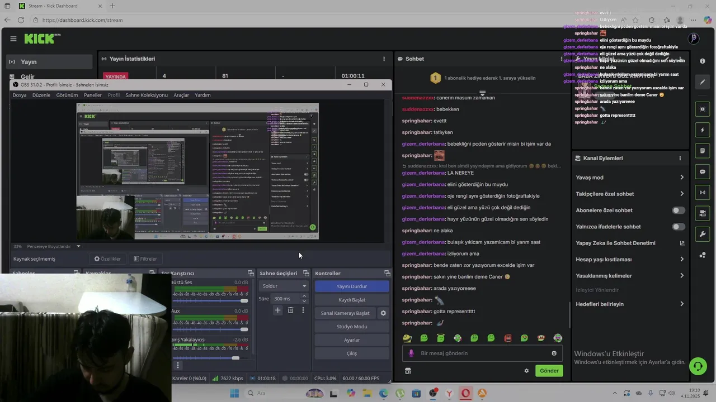
Task: Open the Kick hamburger menu
Action: pos(13,39)
